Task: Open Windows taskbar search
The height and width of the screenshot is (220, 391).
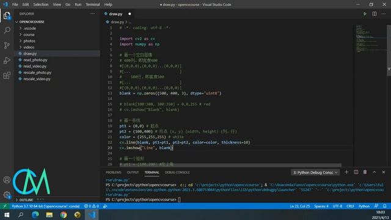Action: click(21, 215)
